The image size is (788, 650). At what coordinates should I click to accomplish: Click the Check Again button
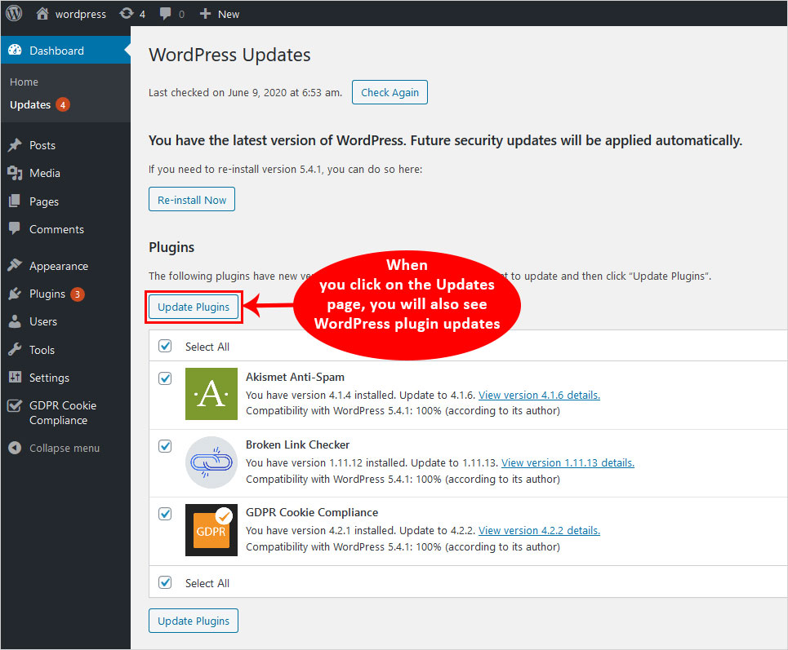point(390,92)
